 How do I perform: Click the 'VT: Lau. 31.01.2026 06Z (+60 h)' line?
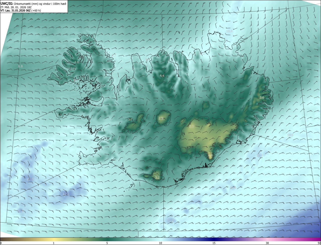21,11
